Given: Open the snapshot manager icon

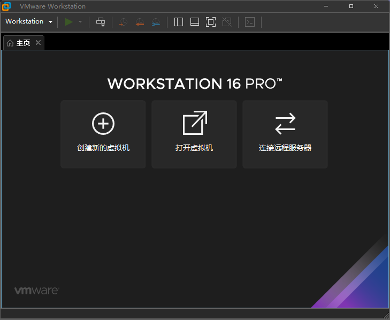Looking at the screenshot, I should point(155,22).
